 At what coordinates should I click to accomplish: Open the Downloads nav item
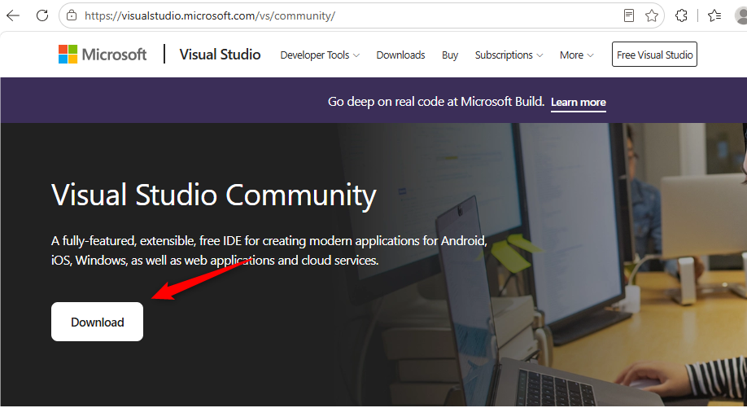click(400, 55)
